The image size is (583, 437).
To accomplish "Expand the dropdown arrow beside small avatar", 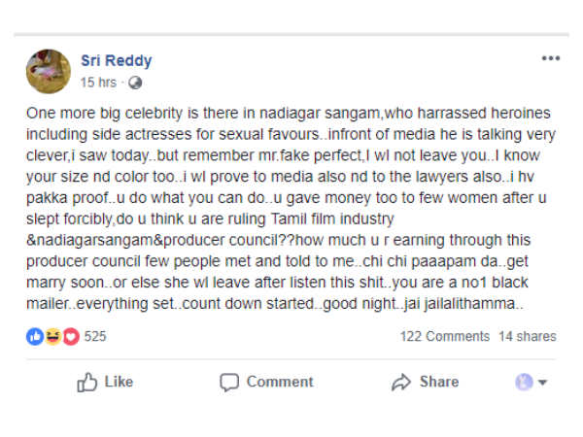I will [x=542, y=383].
